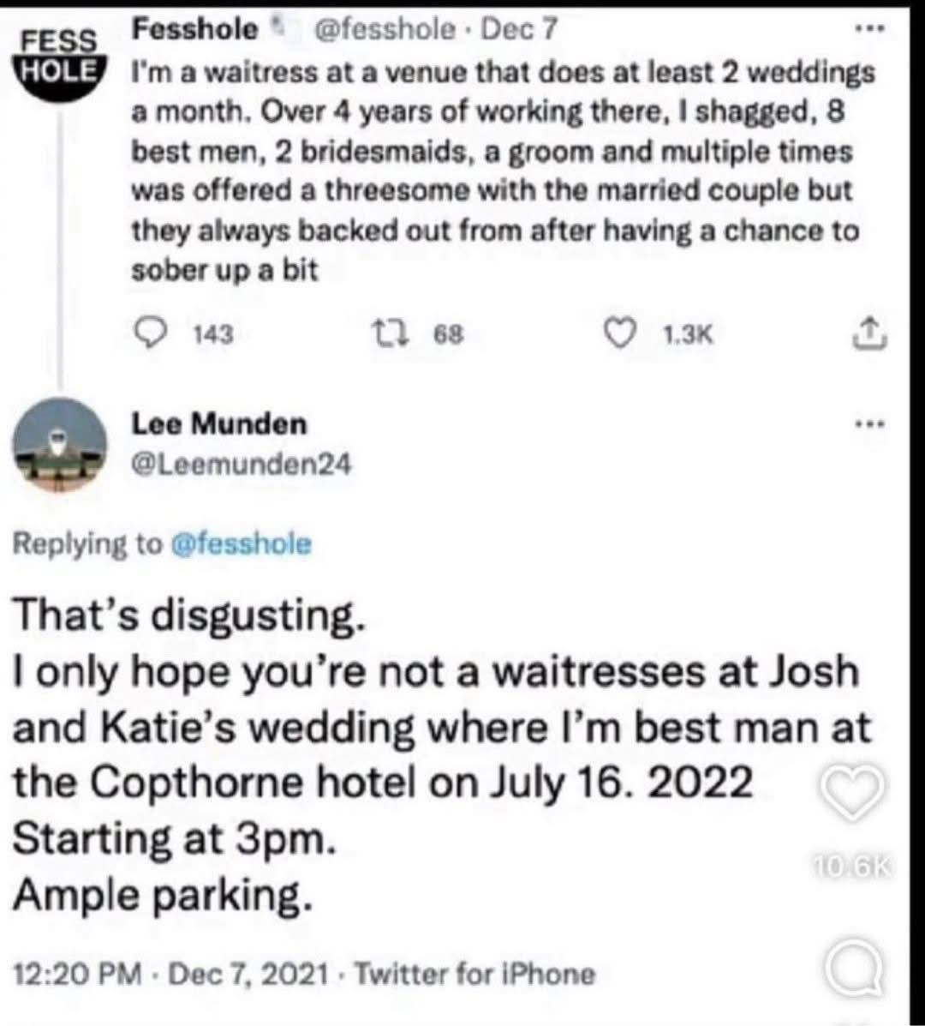Open the @Leemunden24 handle
This screenshot has height=1026, width=925.
241,464
